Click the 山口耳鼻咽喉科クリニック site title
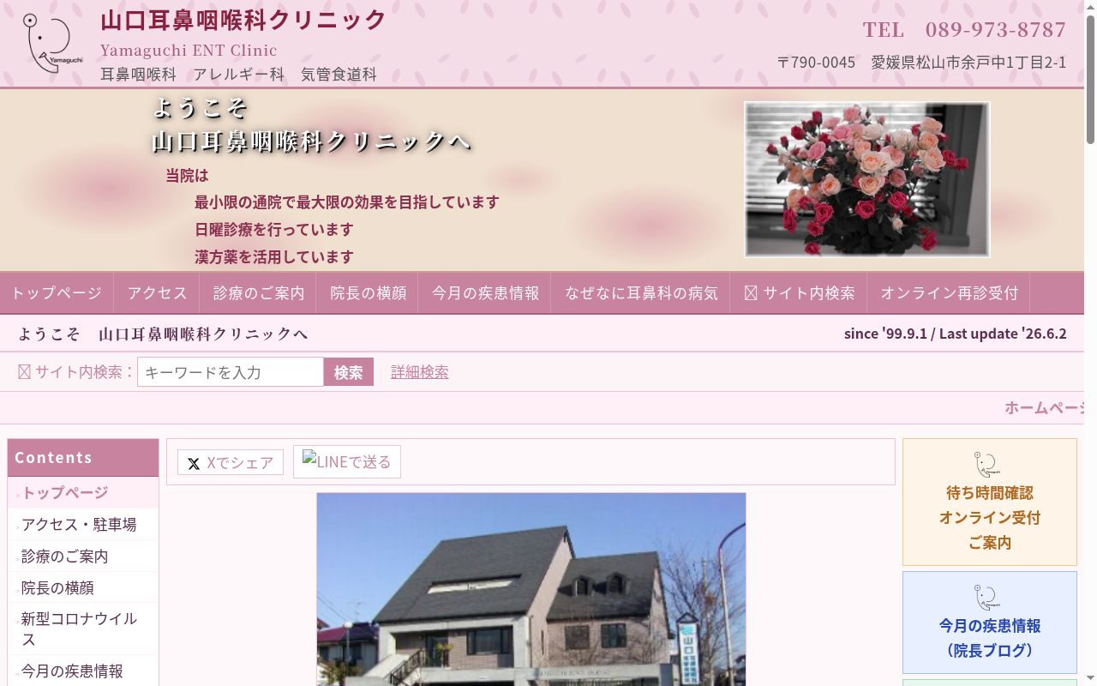Image resolution: width=1097 pixels, height=686 pixels. (243, 20)
